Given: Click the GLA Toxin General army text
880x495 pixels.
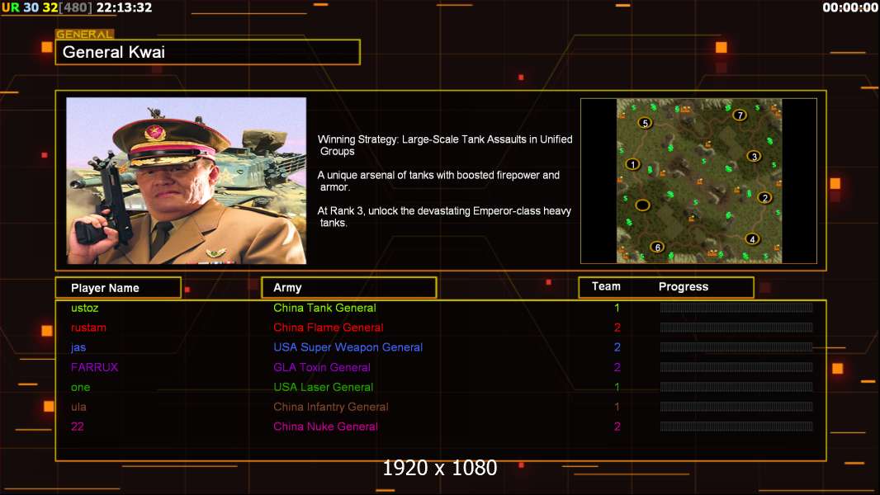Looking at the screenshot, I should [x=322, y=367].
